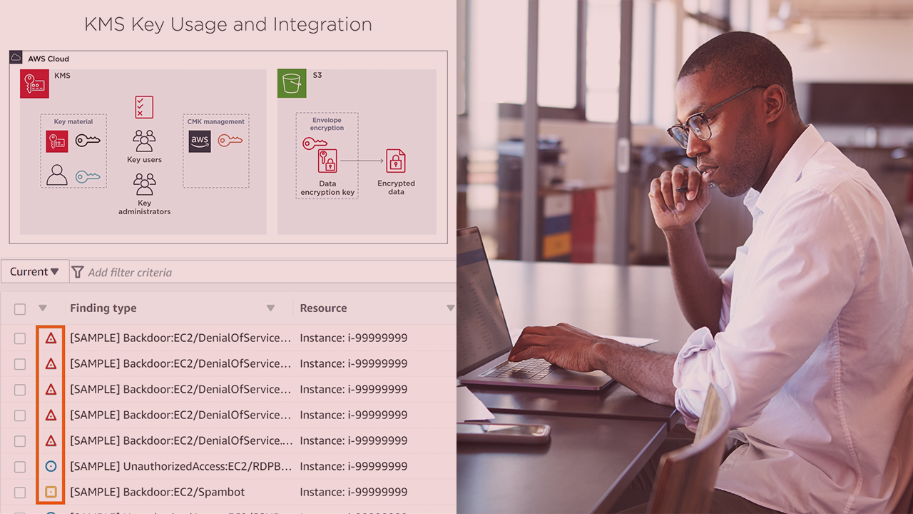Expand the Finding type column sort arrow
This screenshot has width=913, height=514.
pos(270,308)
